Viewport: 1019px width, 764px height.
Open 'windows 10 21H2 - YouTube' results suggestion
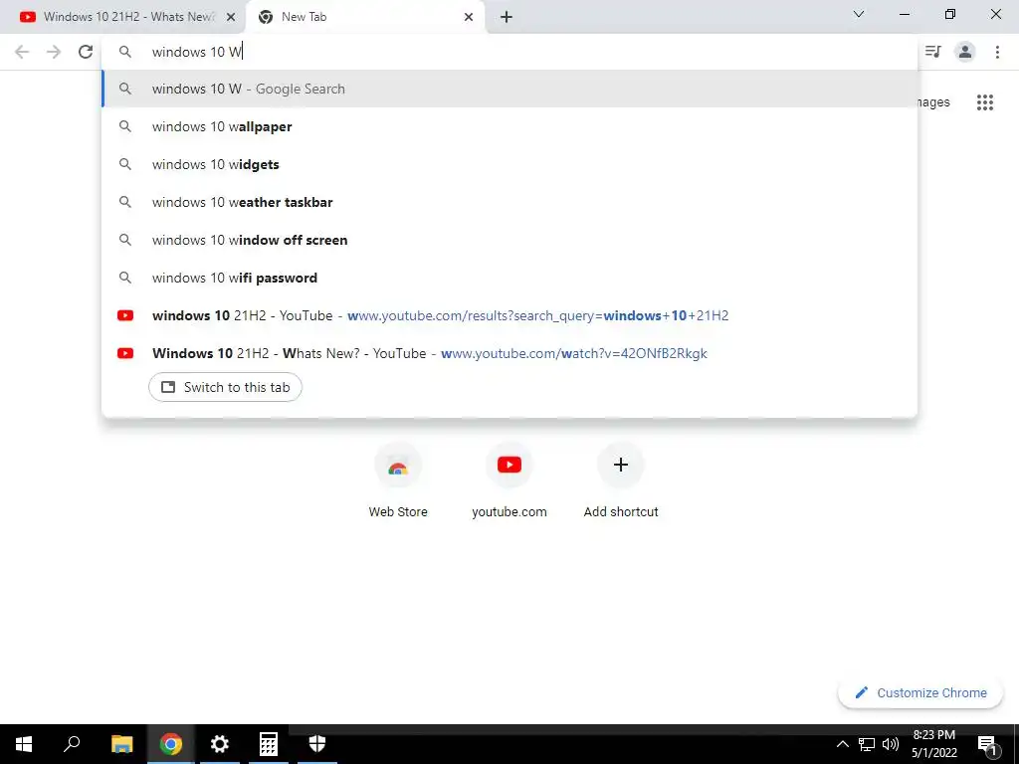point(510,315)
